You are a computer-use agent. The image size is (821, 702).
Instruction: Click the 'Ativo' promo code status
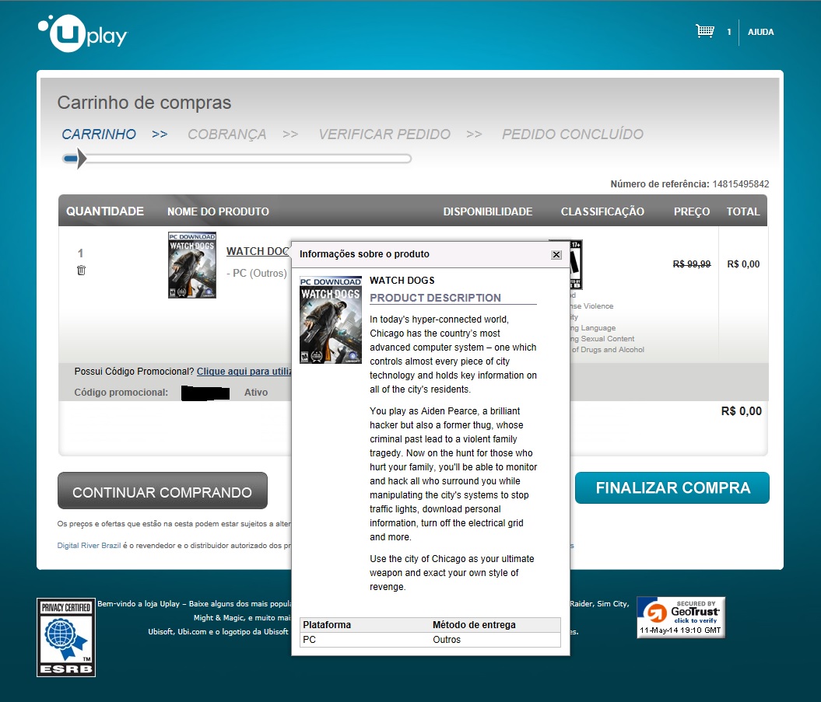(x=256, y=393)
